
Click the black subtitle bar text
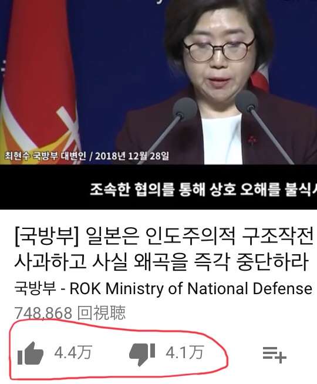coord(203,190)
